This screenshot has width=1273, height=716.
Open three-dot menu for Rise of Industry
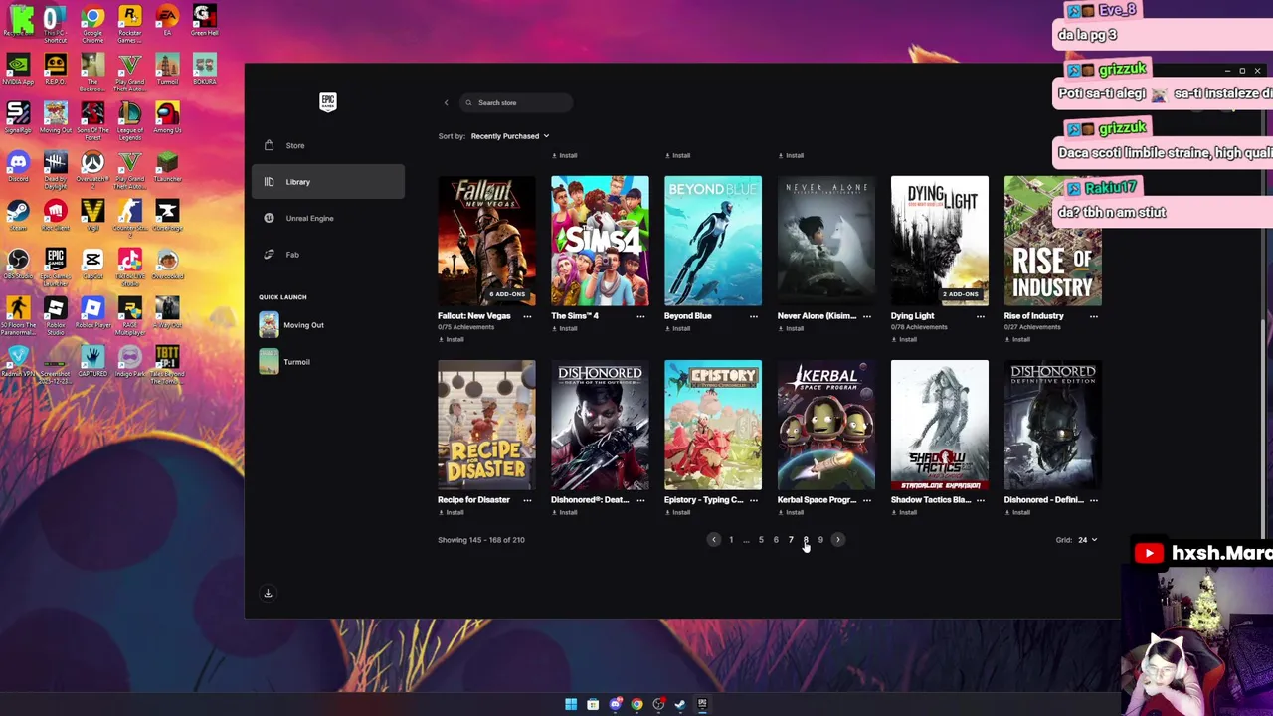[1094, 316]
